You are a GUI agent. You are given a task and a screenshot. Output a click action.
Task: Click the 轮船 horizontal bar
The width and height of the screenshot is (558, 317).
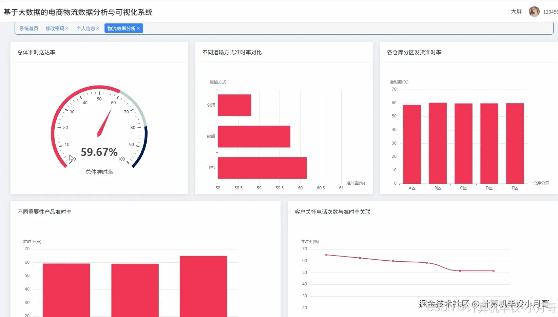(x=254, y=136)
